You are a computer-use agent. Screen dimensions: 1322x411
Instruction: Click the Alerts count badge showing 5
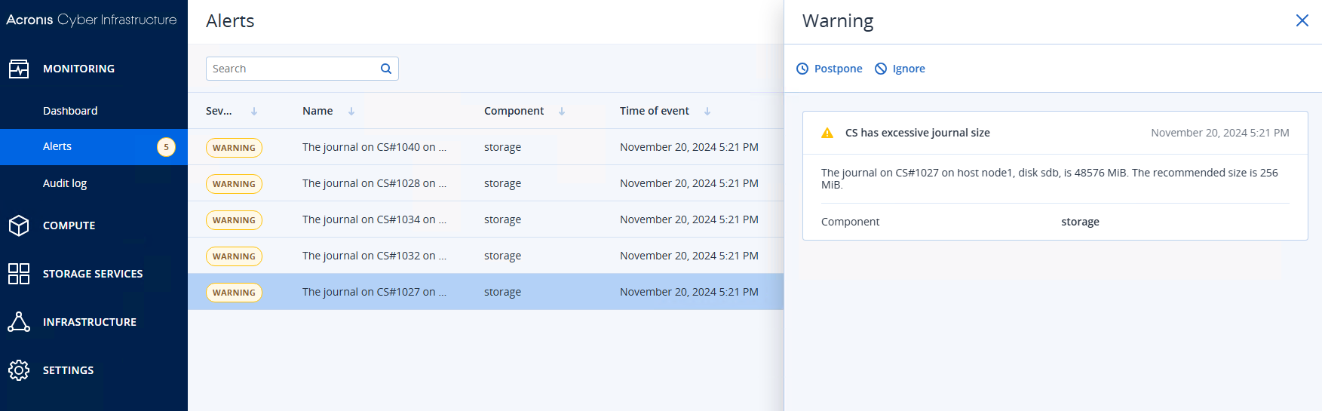166,147
